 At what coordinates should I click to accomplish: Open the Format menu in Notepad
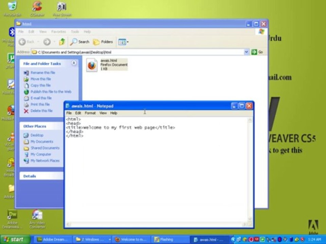[90, 113]
